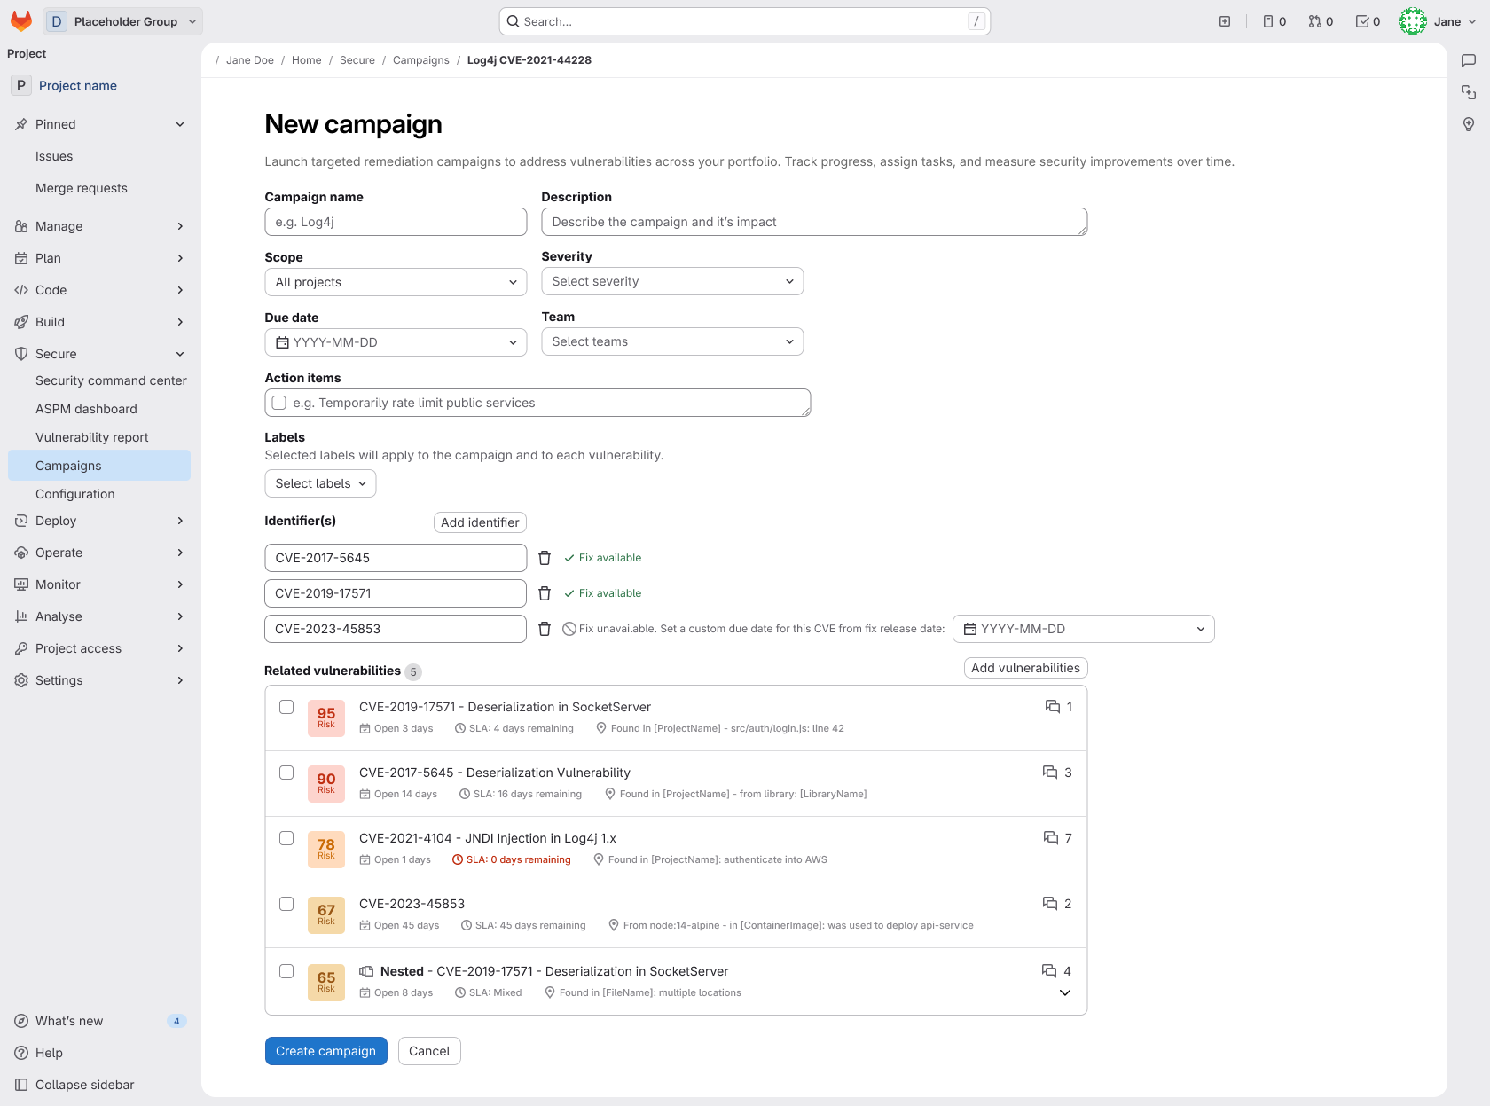Image resolution: width=1490 pixels, height=1106 pixels.
Task: Open the merge requests counter icon in header
Action: coord(1321,21)
